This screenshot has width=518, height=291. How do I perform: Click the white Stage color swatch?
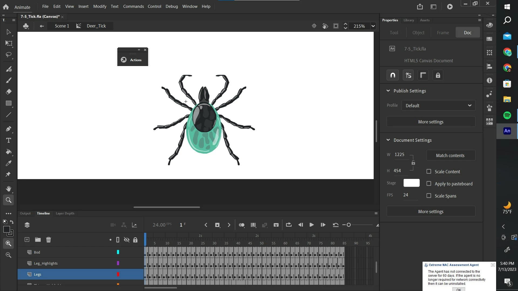411,183
